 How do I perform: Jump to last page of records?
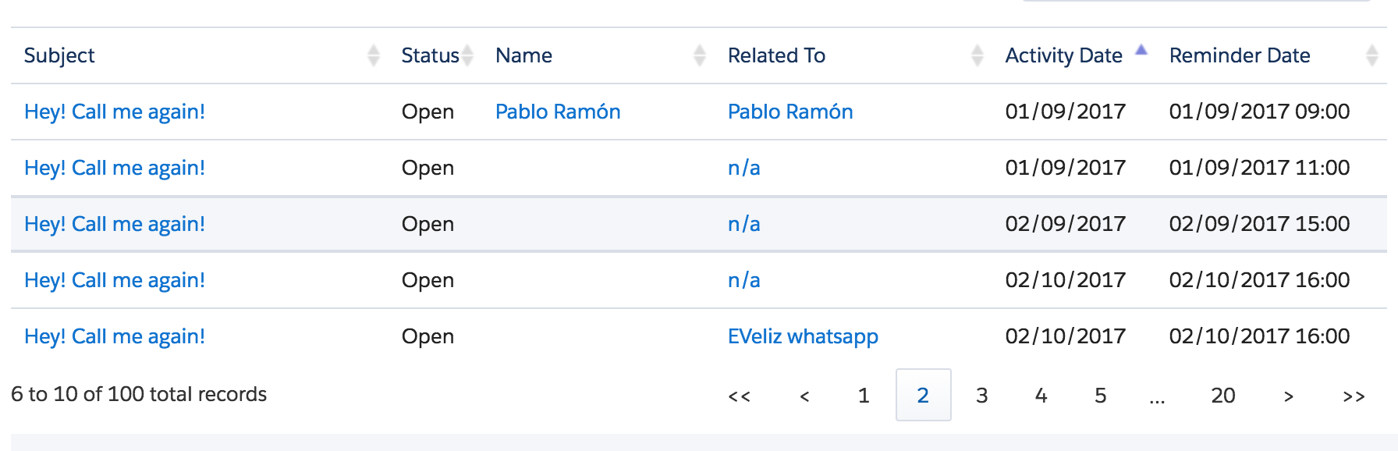click(x=1354, y=396)
